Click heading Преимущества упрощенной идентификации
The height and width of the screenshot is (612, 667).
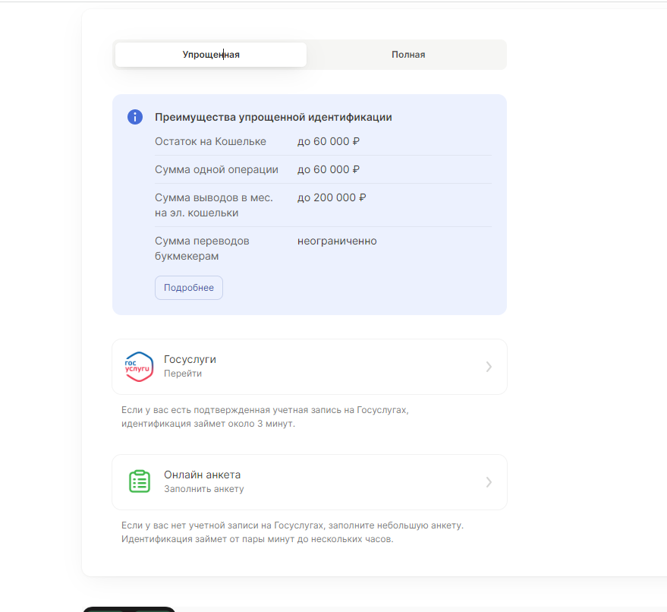click(273, 117)
